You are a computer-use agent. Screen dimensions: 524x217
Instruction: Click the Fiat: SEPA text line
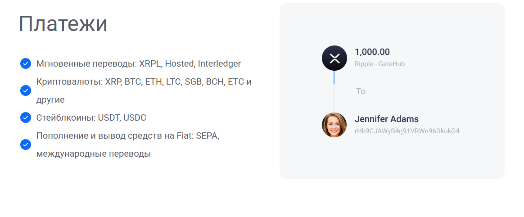tap(128, 136)
